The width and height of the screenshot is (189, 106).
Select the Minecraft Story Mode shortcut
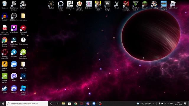coord(163,6)
